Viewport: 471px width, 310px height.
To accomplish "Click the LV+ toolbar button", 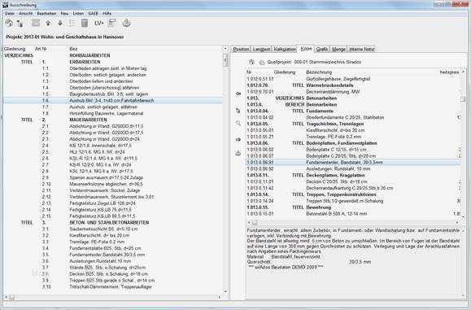I will pyautogui.click(x=98, y=23).
